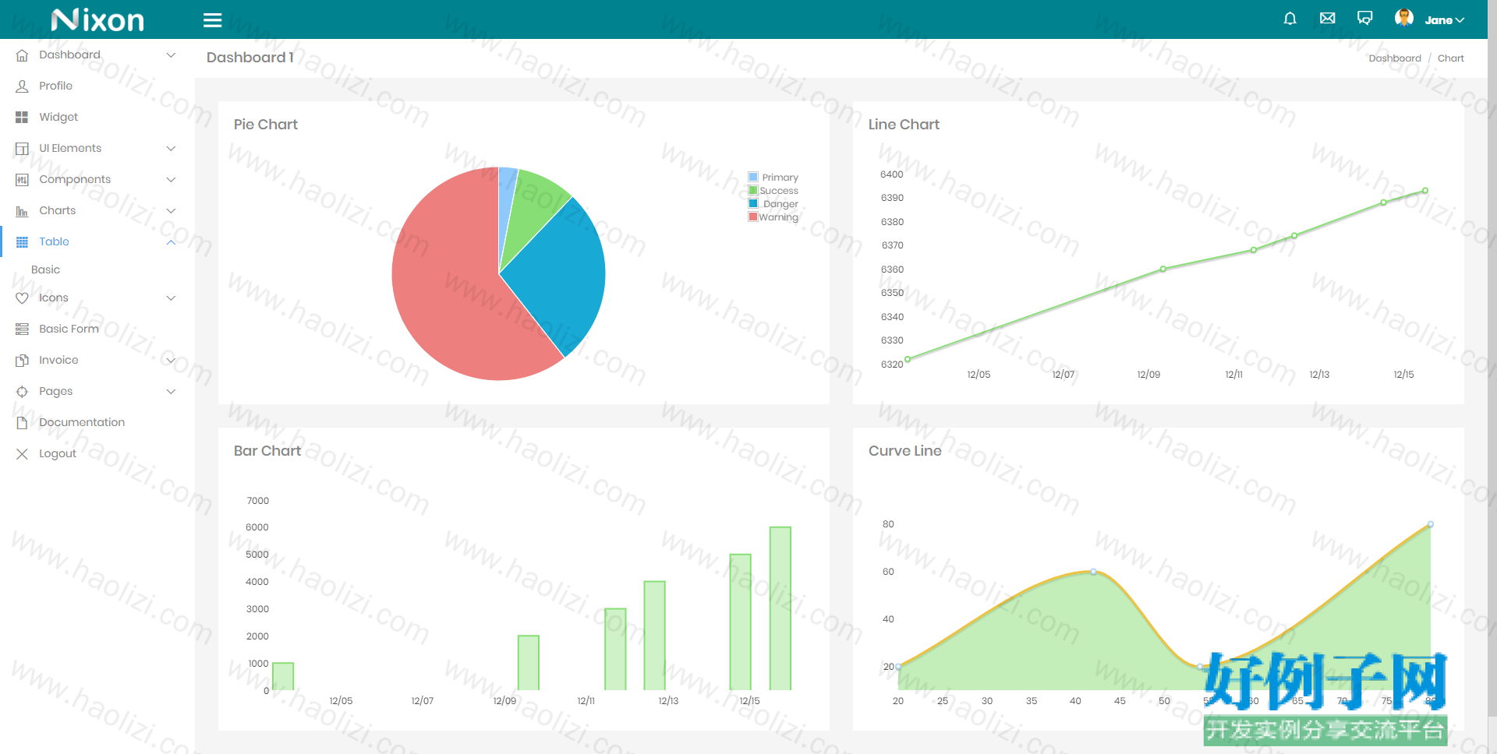
Task: Click the Profile person icon
Action: pos(22,86)
